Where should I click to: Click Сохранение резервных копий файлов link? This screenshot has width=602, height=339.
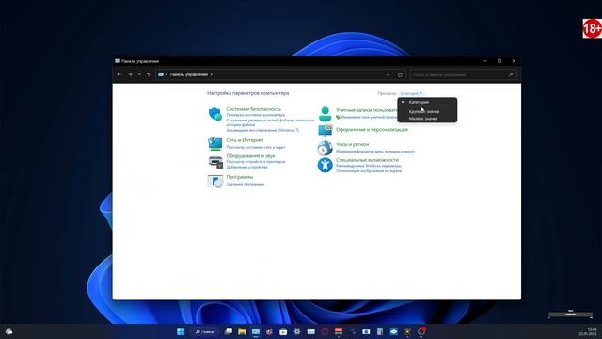click(x=270, y=122)
